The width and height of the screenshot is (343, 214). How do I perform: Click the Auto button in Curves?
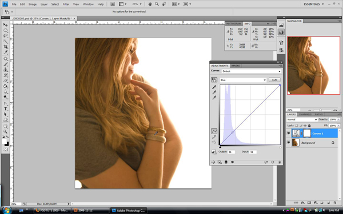[x=274, y=80]
